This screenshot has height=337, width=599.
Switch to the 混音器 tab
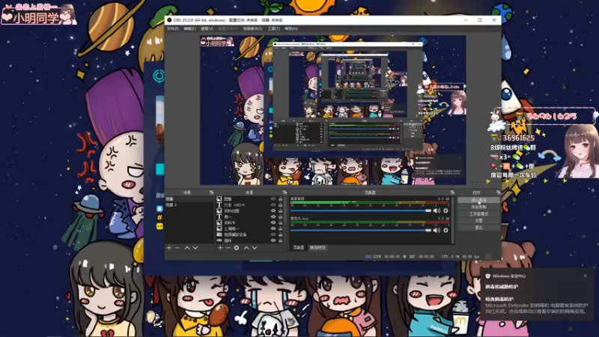coord(298,248)
